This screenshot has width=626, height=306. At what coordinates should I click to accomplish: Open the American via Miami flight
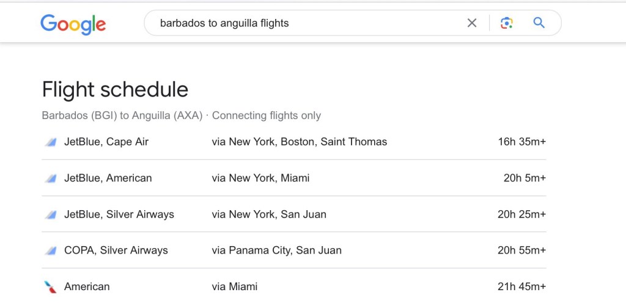point(87,286)
